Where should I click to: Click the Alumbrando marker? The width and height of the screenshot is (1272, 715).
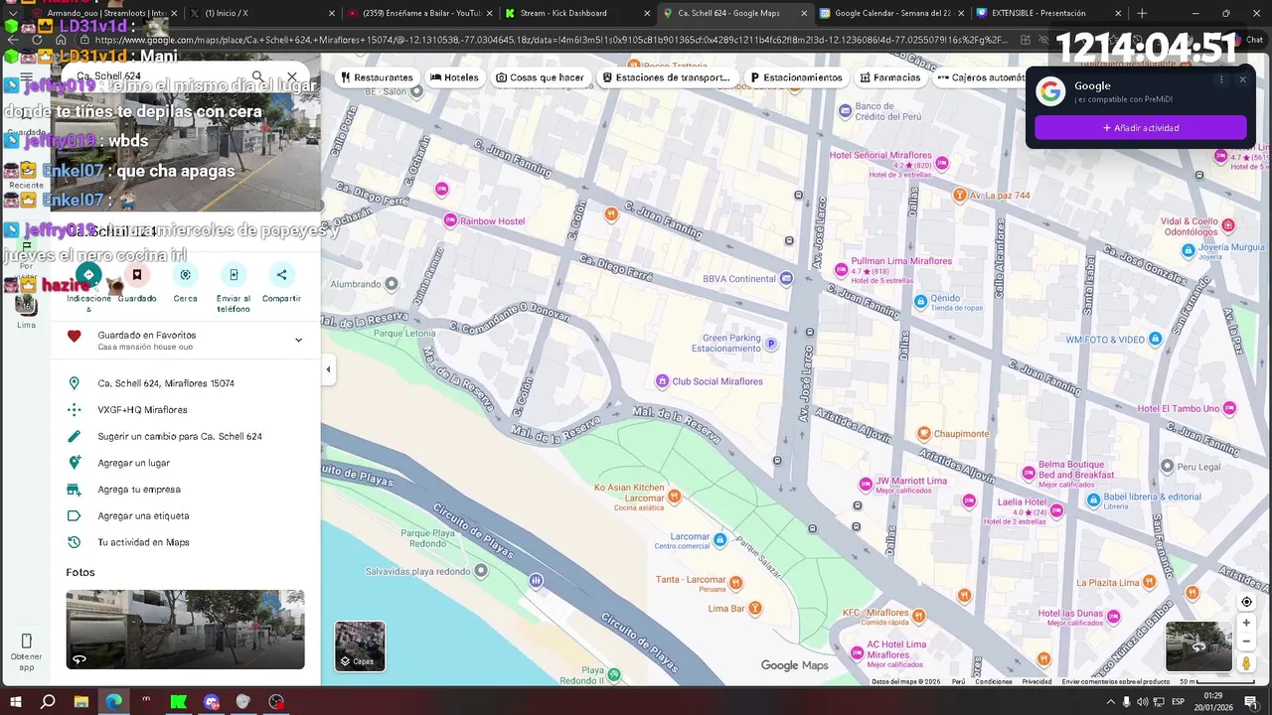click(391, 284)
